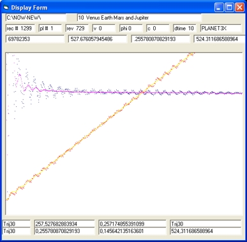247x242 pixels.
Task: Click the 'rec # 1299' field
Action: [x=20, y=28]
